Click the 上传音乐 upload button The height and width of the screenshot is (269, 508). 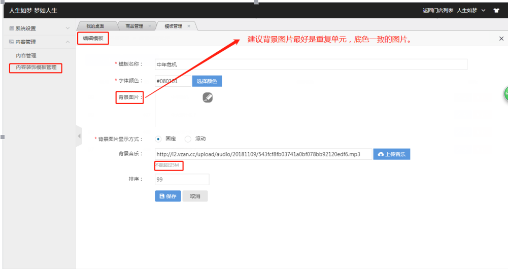(x=391, y=154)
